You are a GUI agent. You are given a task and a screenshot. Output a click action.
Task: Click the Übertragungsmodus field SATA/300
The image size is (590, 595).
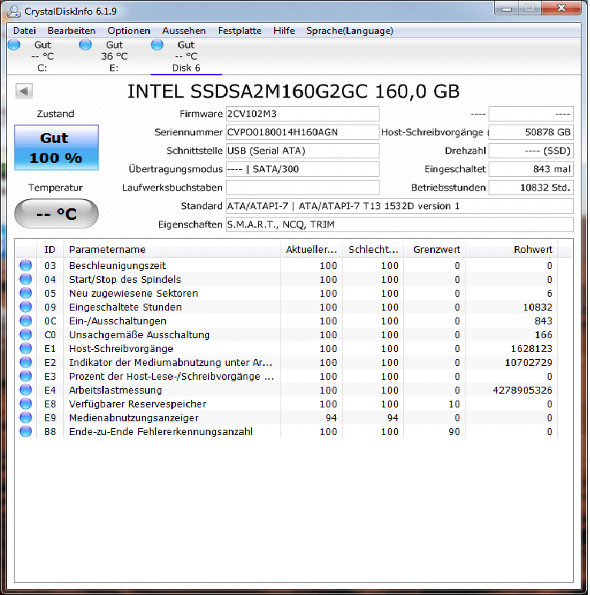click(302, 169)
